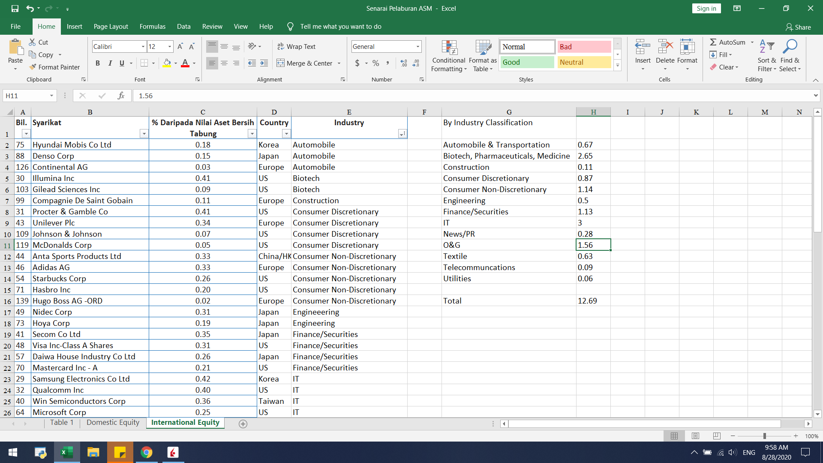Open the Country column filter dropdown
Image resolution: width=823 pixels, height=463 pixels.
click(x=286, y=134)
